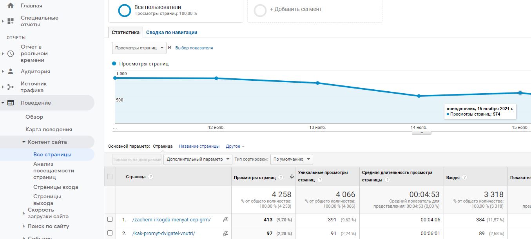The height and width of the screenshot is (239, 531).
Task: Select Все страницы report
Action: click(x=53, y=154)
